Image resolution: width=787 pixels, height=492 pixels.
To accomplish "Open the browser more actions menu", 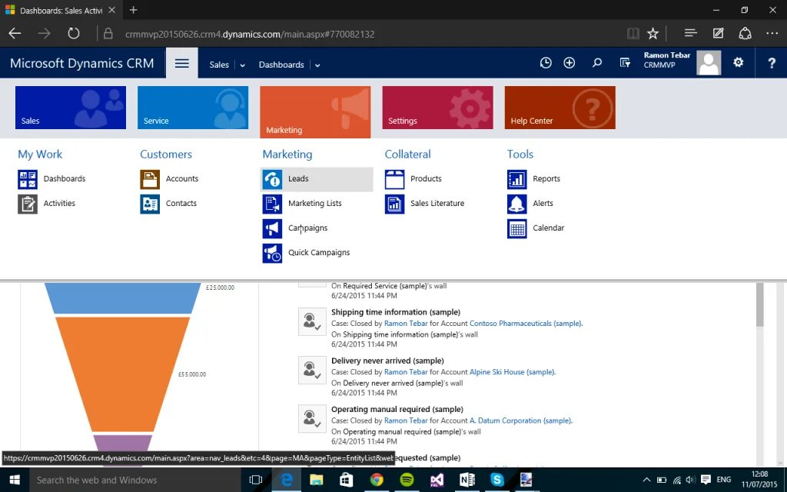I will click(772, 33).
